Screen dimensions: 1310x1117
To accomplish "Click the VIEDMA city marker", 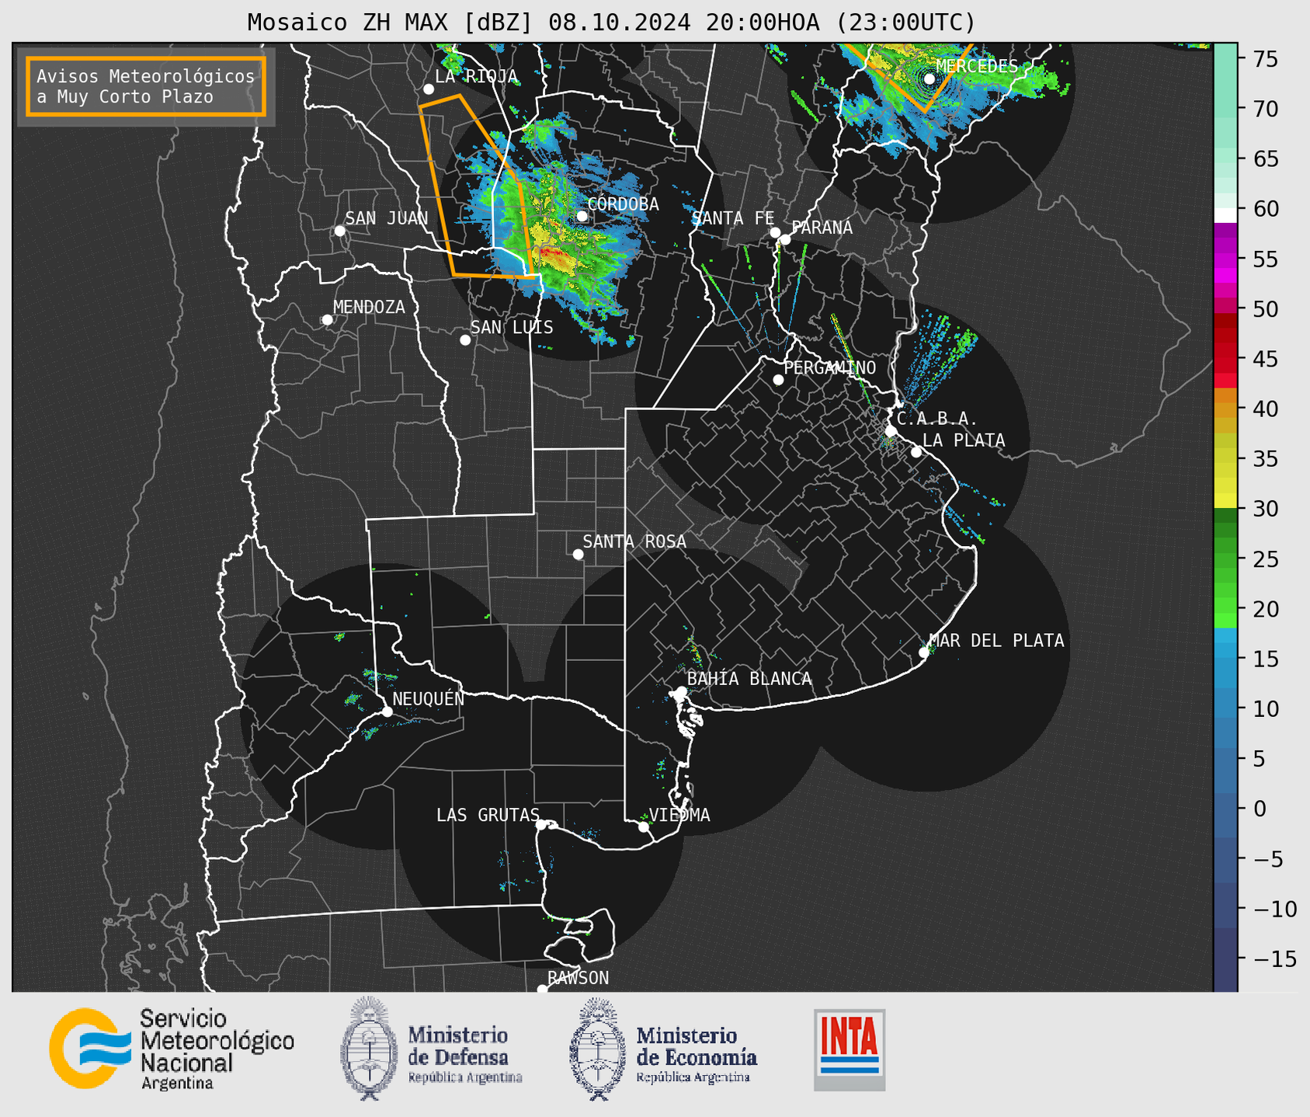I will (643, 826).
